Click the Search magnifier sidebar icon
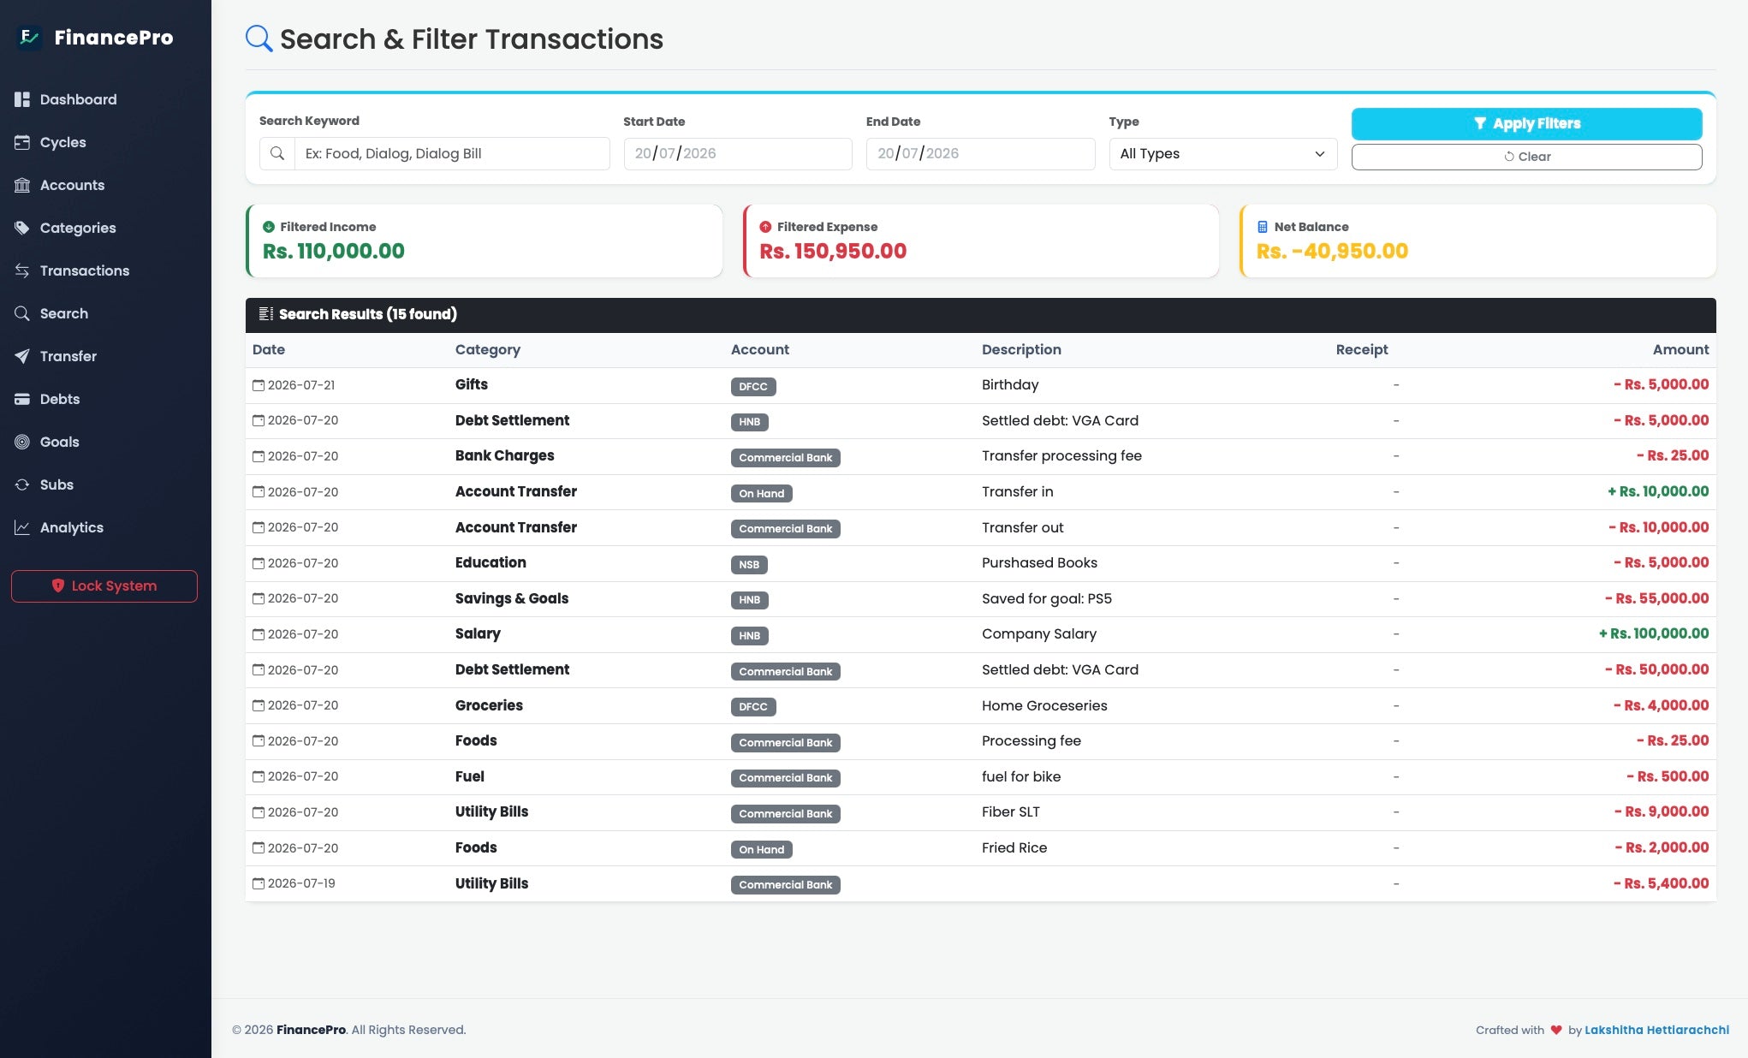This screenshot has height=1058, width=1748. pos(22,313)
